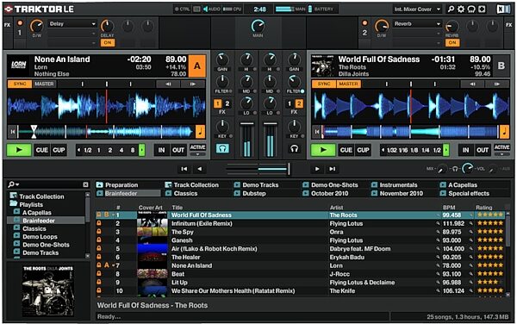517x324 pixels.
Task: Set loop OUT on deck B
Action: pyautogui.click(x=483, y=150)
